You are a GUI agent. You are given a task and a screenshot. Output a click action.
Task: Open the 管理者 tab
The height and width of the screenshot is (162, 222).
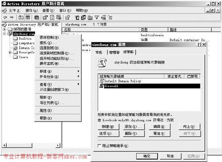click(114, 52)
